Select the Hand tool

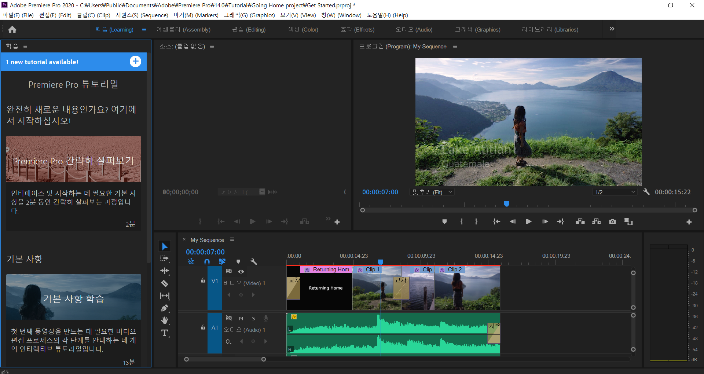coord(165,320)
